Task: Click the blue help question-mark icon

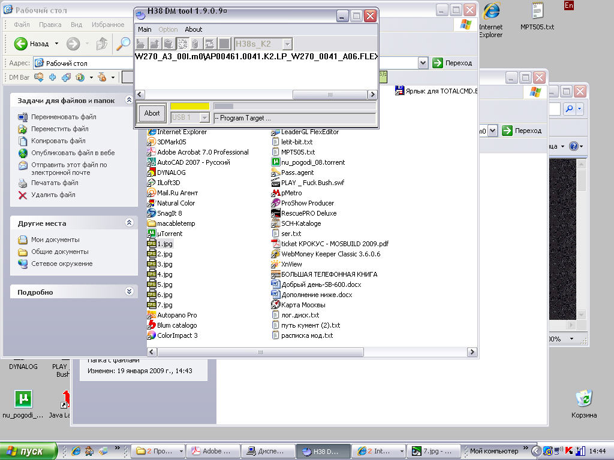Action: pyautogui.click(x=574, y=146)
